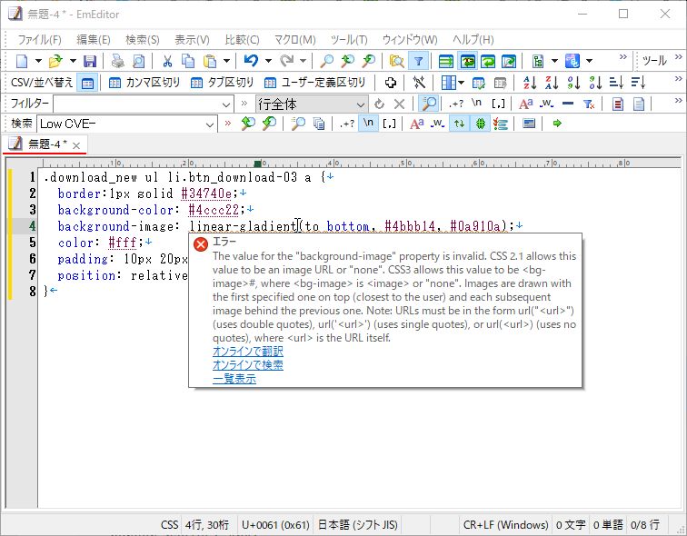The image size is (687, 536).
Task: Click the オンラインで検索 link
Action: 247,365
